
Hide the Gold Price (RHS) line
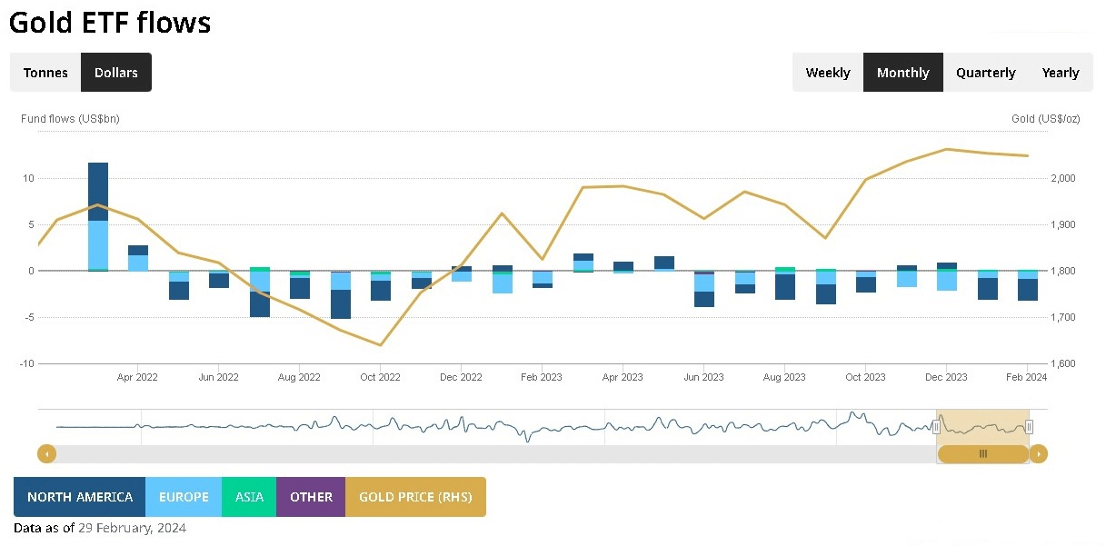point(415,497)
